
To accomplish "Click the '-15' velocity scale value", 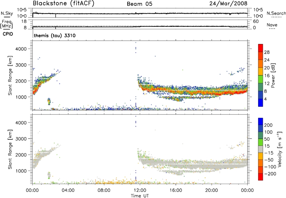I will click(x=269, y=153).
